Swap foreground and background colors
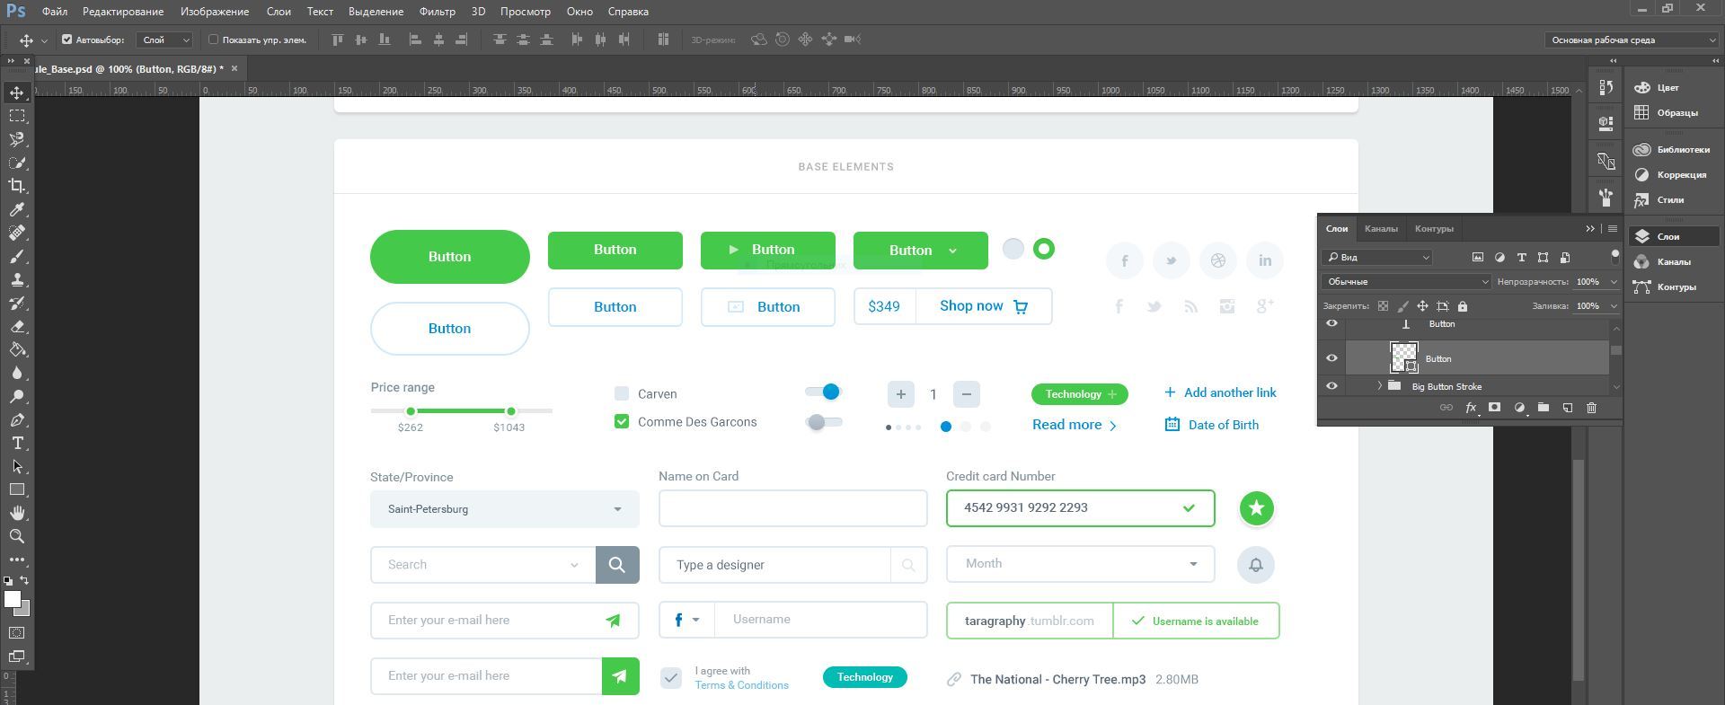This screenshot has width=1725, height=705. tap(24, 580)
